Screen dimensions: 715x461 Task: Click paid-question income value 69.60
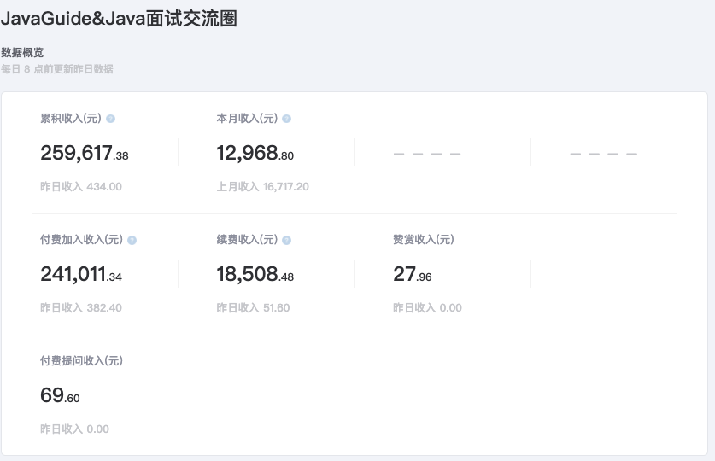coord(60,395)
